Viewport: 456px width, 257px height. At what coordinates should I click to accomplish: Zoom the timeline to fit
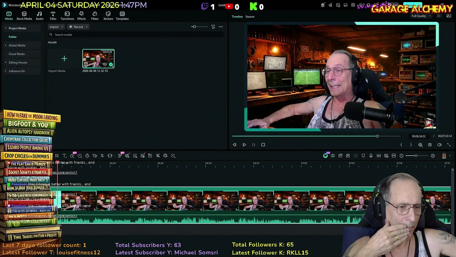pos(394,156)
